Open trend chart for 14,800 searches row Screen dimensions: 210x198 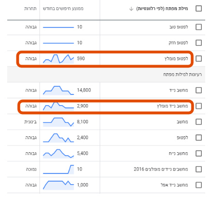[58, 91]
